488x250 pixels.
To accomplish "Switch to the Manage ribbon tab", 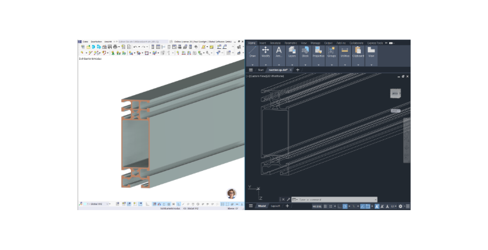I will click(315, 43).
